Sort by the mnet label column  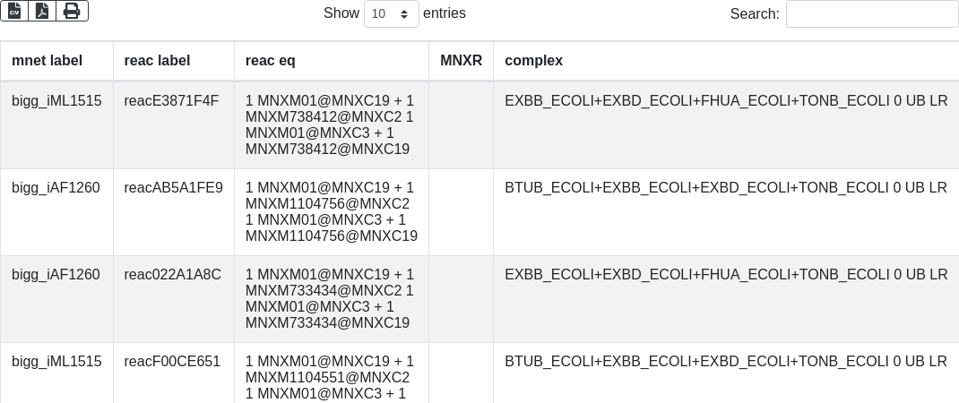click(x=47, y=61)
